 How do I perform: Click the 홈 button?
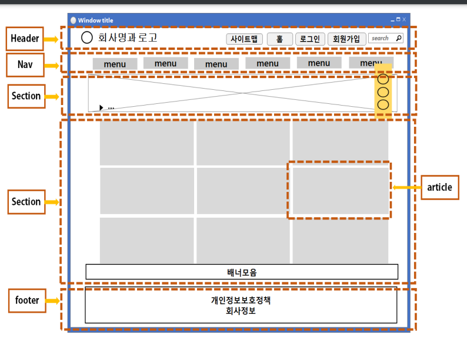(x=279, y=39)
